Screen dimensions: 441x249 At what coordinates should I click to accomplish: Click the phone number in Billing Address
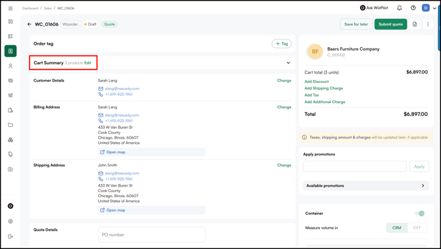[118, 121]
